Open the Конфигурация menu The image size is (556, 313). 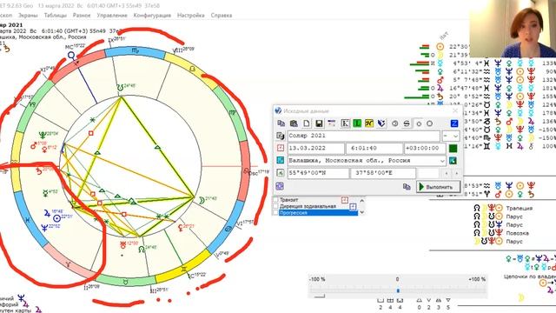pos(152,16)
